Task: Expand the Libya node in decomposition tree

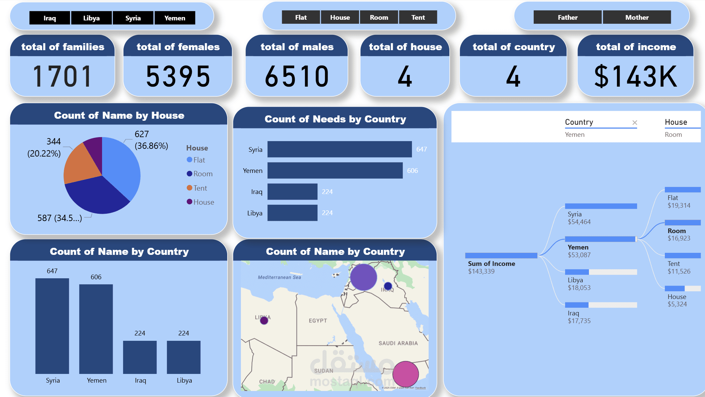Action: click(601, 272)
